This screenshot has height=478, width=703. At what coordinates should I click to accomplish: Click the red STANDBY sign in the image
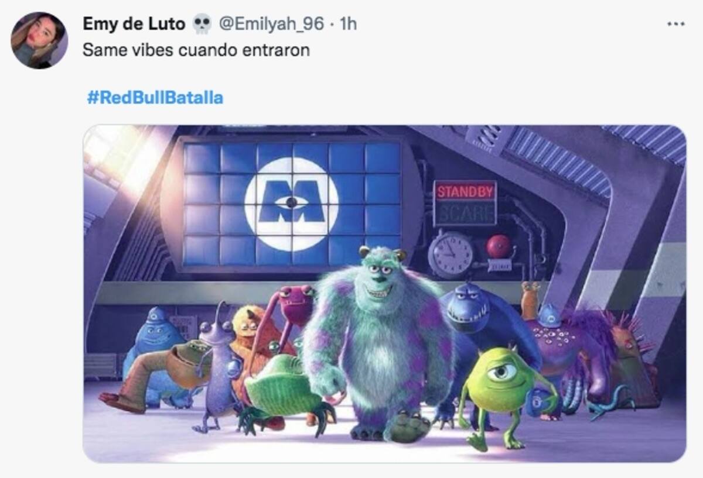[x=465, y=191]
